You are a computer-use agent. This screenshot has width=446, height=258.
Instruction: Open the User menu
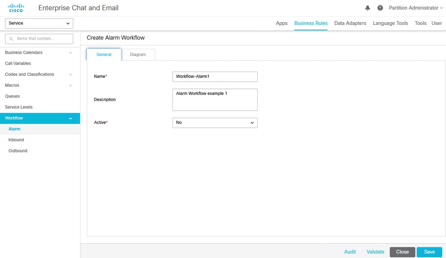(x=437, y=23)
